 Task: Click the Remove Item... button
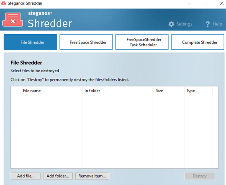click(x=92, y=176)
